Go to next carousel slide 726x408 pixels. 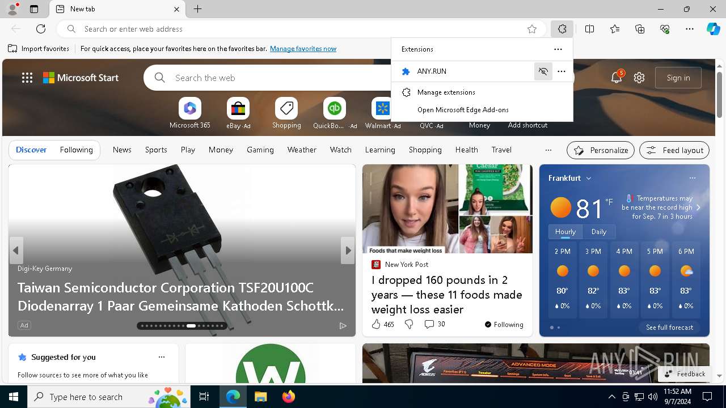point(348,250)
